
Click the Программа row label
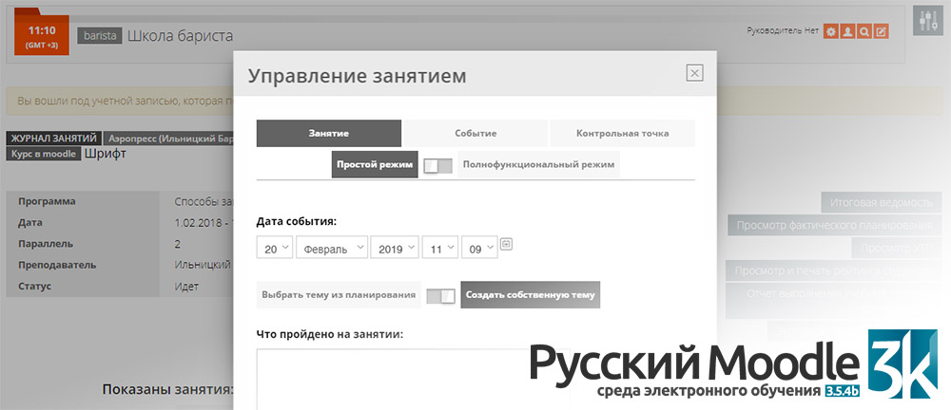(x=47, y=201)
